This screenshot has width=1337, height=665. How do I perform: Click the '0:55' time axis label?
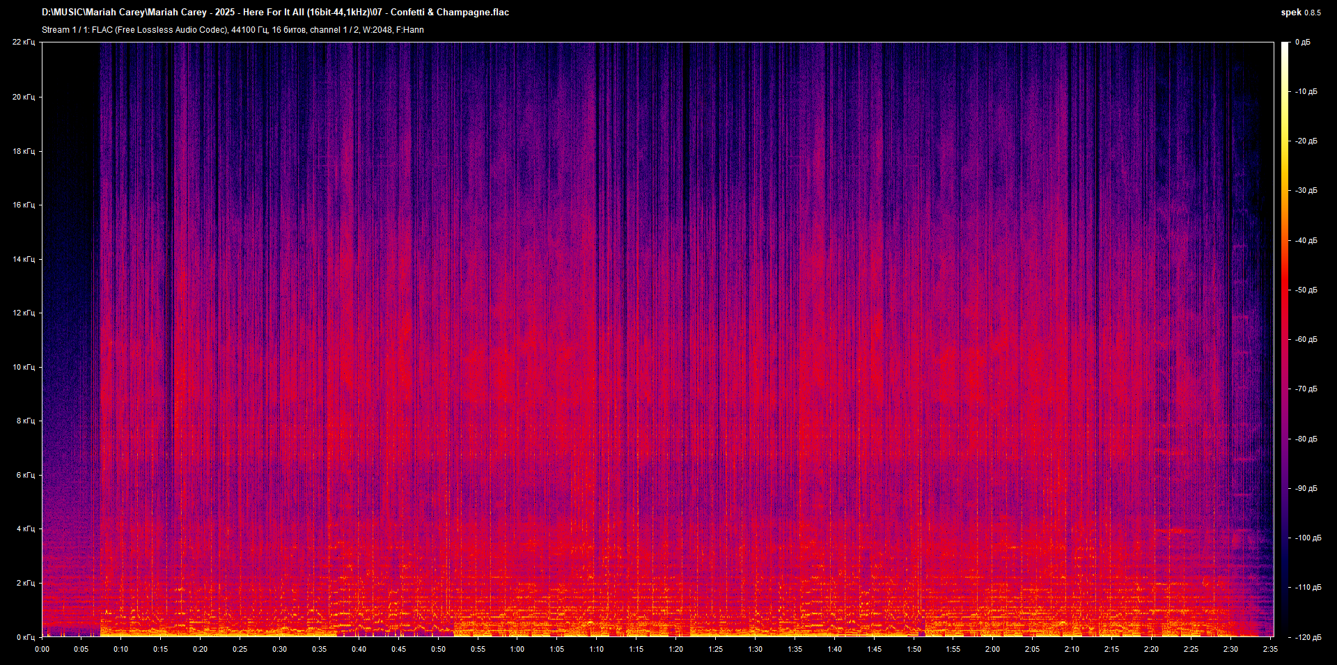[x=478, y=649]
